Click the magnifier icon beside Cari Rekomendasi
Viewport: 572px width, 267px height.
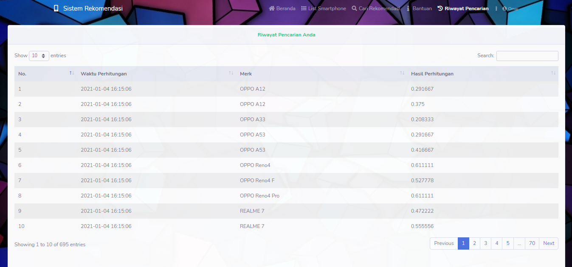[x=354, y=8]
